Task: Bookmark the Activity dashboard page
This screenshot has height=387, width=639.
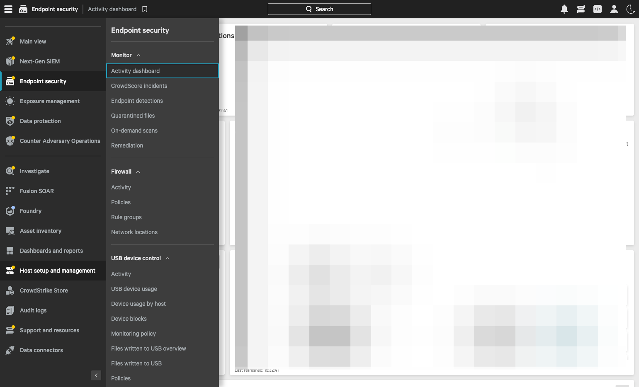Action: [145, 9]
